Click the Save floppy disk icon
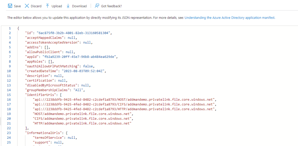Screen dimensions: 298x146 point(10,6)
